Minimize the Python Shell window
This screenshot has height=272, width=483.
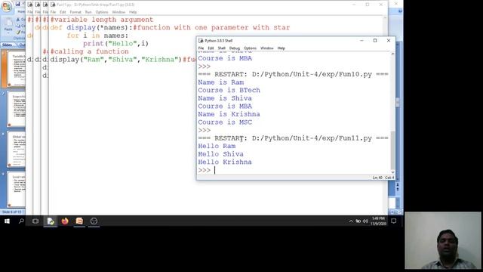(362, 40)
